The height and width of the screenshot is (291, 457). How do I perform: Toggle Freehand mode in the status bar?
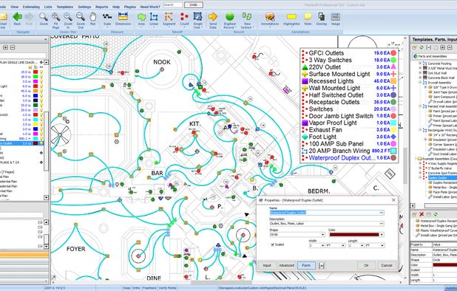click(149, 288)
